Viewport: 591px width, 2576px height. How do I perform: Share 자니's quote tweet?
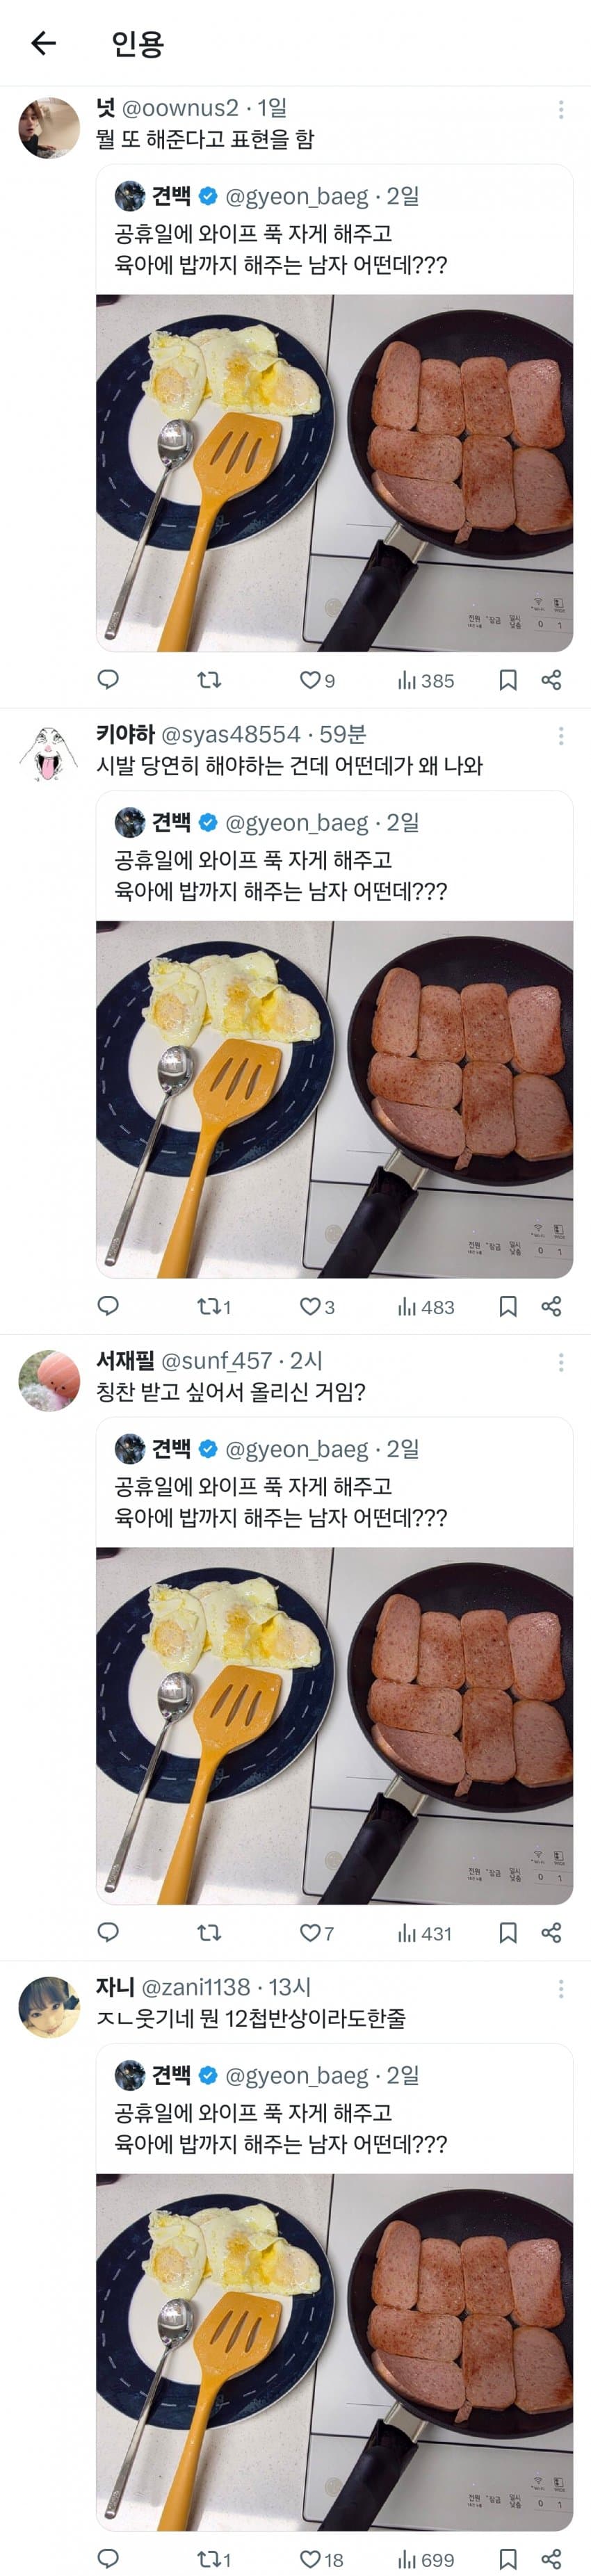(x=551, y=2558)
